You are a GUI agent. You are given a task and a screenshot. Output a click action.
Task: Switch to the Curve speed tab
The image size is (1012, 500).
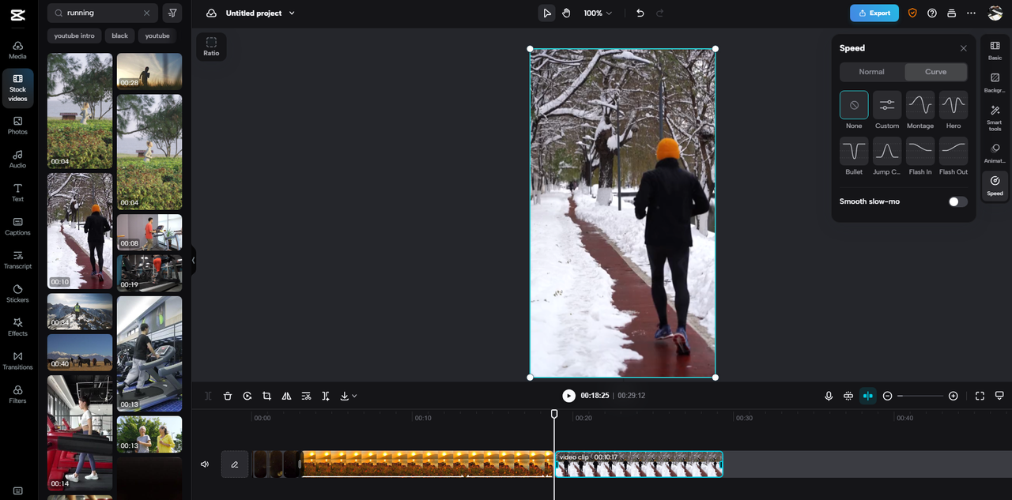pos(936,72)
